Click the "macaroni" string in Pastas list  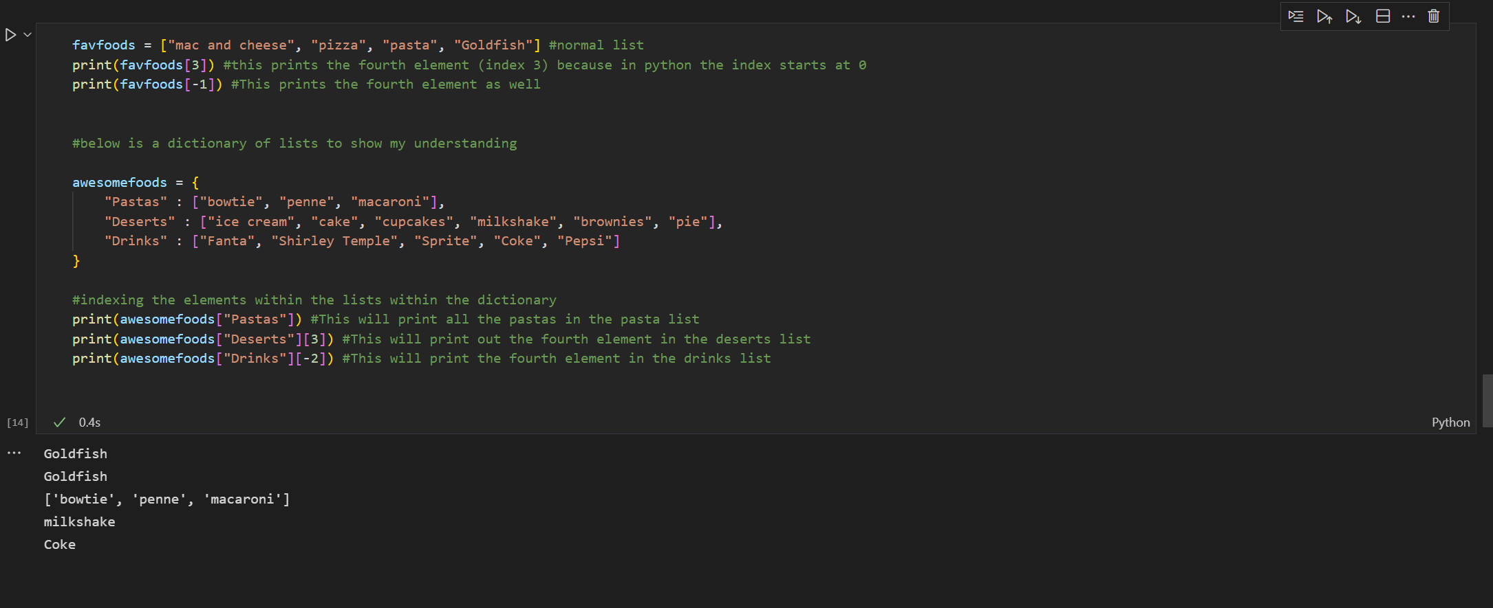[390, 202]
